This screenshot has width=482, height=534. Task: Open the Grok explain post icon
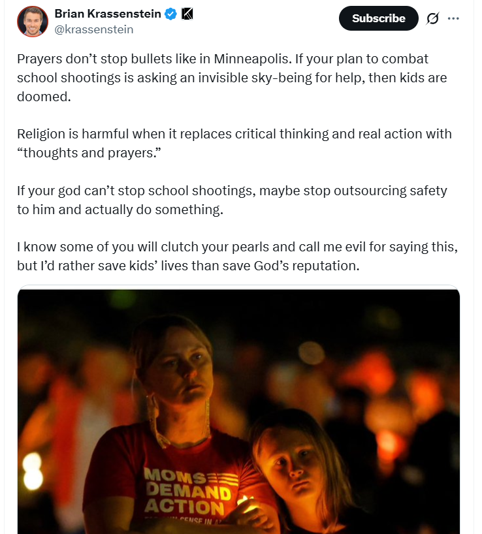click(x=432, y=18)
